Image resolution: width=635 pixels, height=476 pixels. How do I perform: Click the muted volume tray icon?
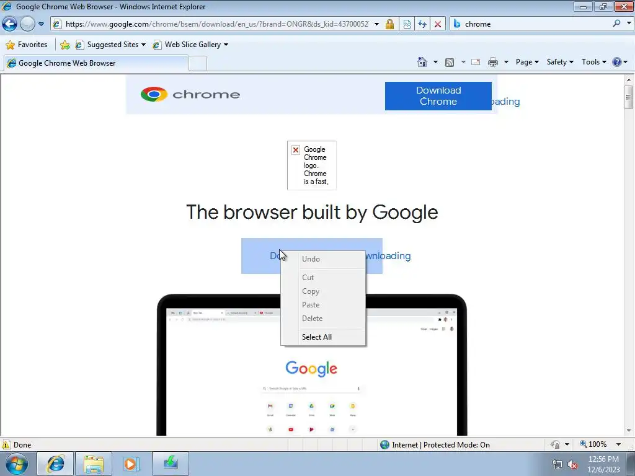click(x=572, y=464)
